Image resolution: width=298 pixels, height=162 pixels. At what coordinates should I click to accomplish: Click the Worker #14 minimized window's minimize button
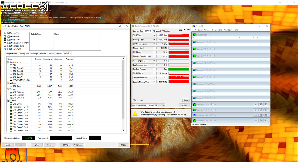(255, 110)
